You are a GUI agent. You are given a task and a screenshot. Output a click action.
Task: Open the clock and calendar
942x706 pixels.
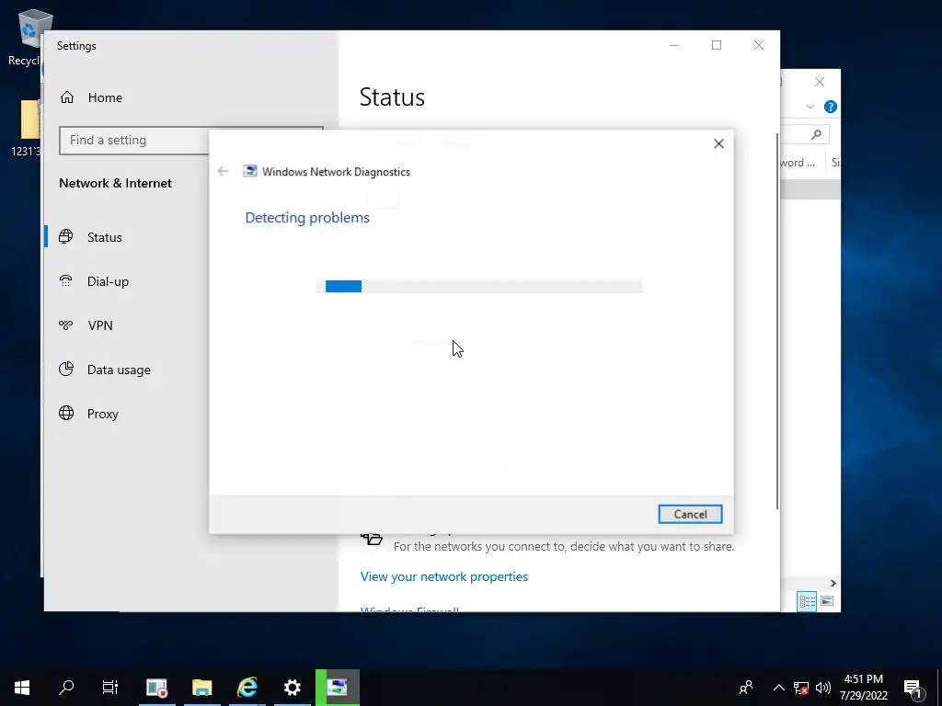(864, 688)
